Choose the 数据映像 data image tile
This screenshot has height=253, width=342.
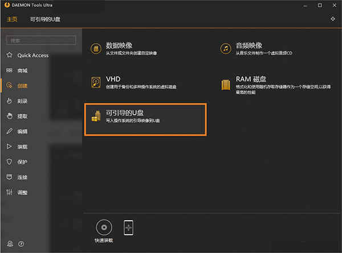click(x=124, y=48)
